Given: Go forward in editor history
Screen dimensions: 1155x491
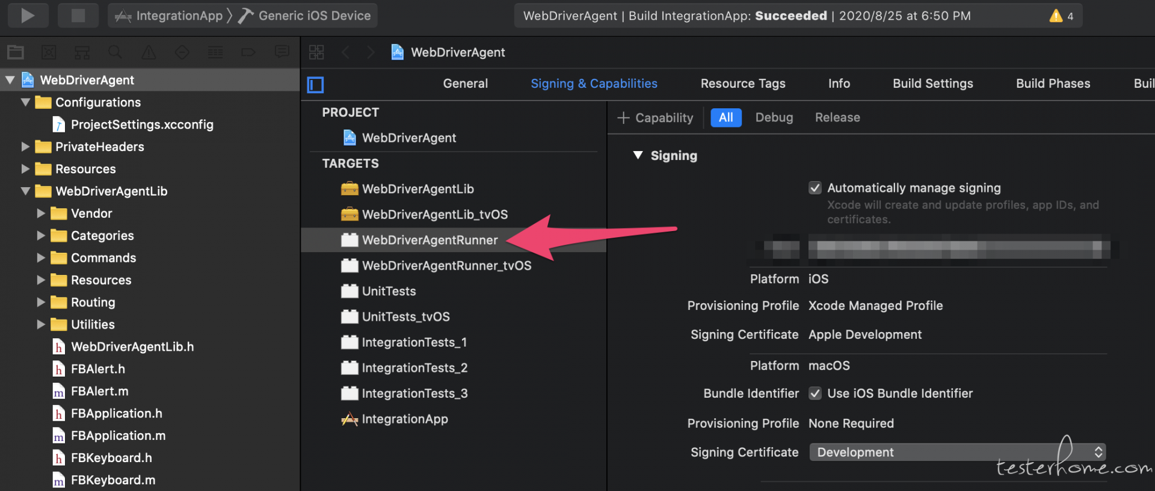Looking at the screenshot, I should (x=371, y=52).
